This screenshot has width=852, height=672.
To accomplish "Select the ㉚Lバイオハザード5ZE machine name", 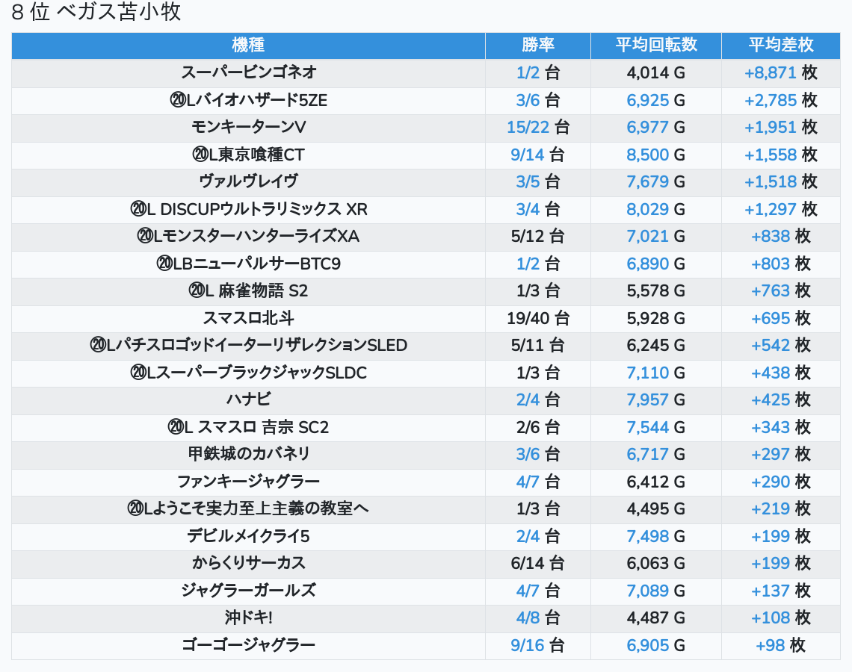I will pos(248,100).
